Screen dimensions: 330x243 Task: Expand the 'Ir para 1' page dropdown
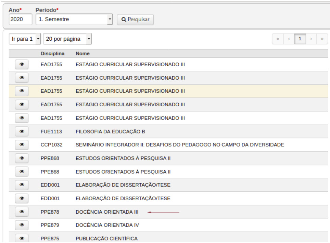[x=25, y=39]
